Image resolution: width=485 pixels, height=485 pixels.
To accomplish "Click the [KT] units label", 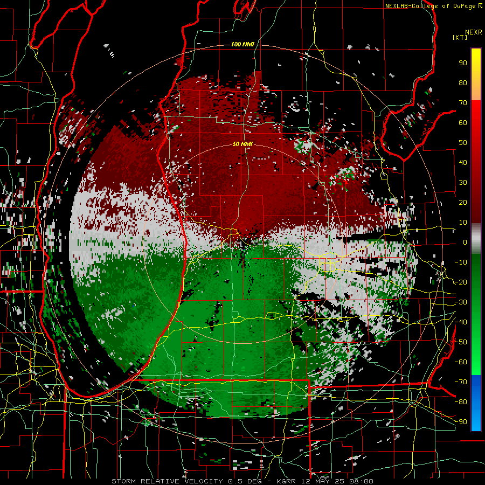I will coord(460,37).
